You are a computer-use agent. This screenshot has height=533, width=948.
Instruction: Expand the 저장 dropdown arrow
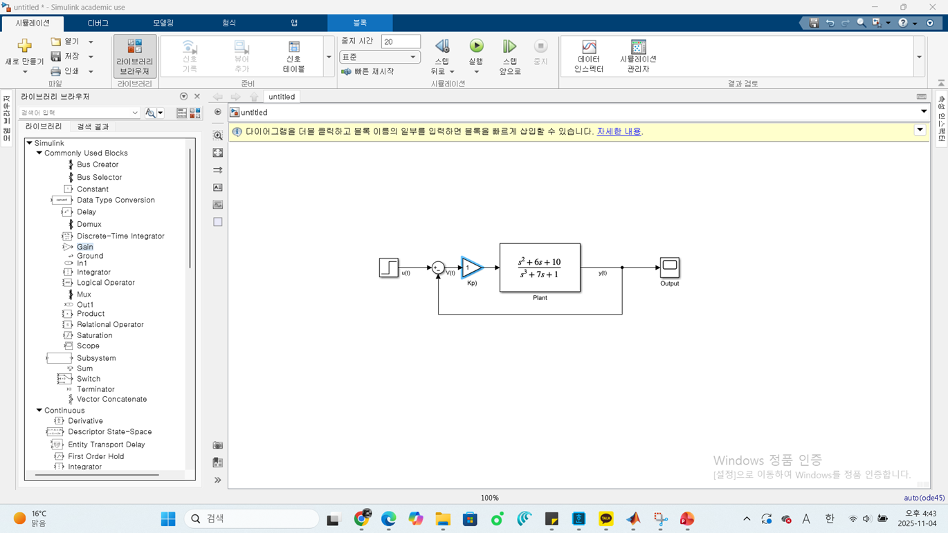(x=91, y=57)
